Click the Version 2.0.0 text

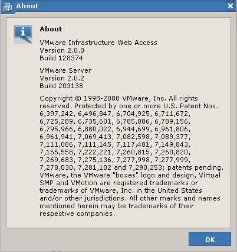62,50
